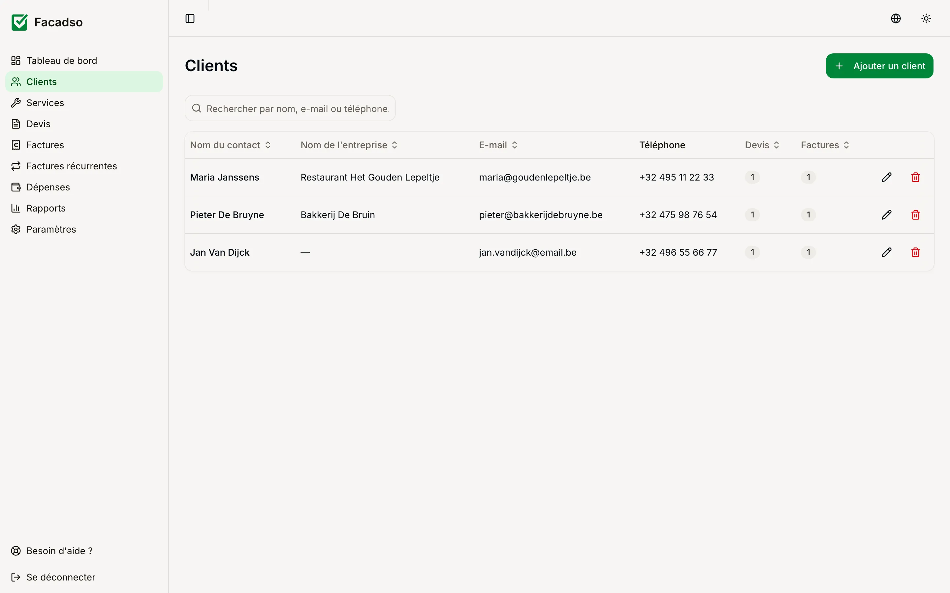Edit Jan Van Dijck with the pencil icon
This screenshot has height=593, width=950.
coord(886,252)
